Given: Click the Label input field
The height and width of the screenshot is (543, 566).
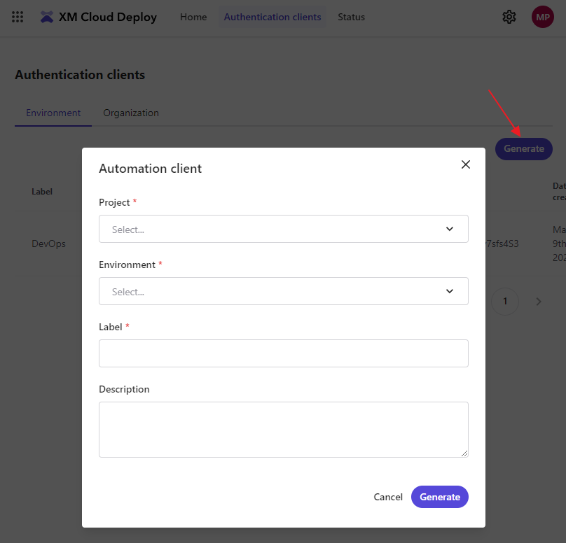Looking at the screenshot, I should pos(283,353).
